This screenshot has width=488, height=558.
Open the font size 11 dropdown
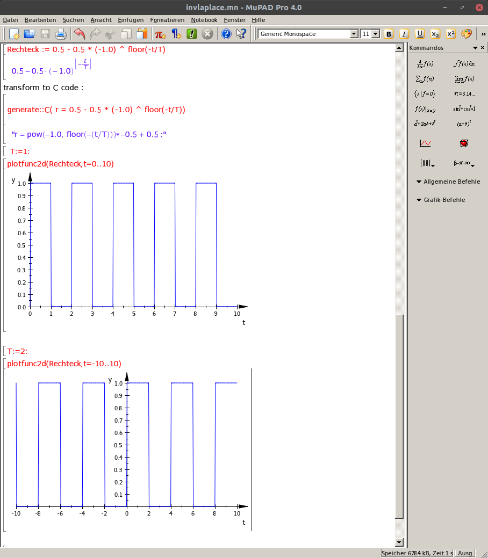pyautogui.click(x=376, y=34)
